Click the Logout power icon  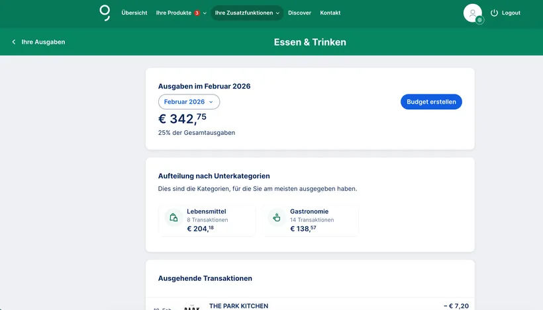pyautogui.click(x=494, y=13)
